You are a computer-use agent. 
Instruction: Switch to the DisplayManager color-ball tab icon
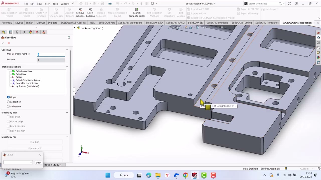(31, 32)
